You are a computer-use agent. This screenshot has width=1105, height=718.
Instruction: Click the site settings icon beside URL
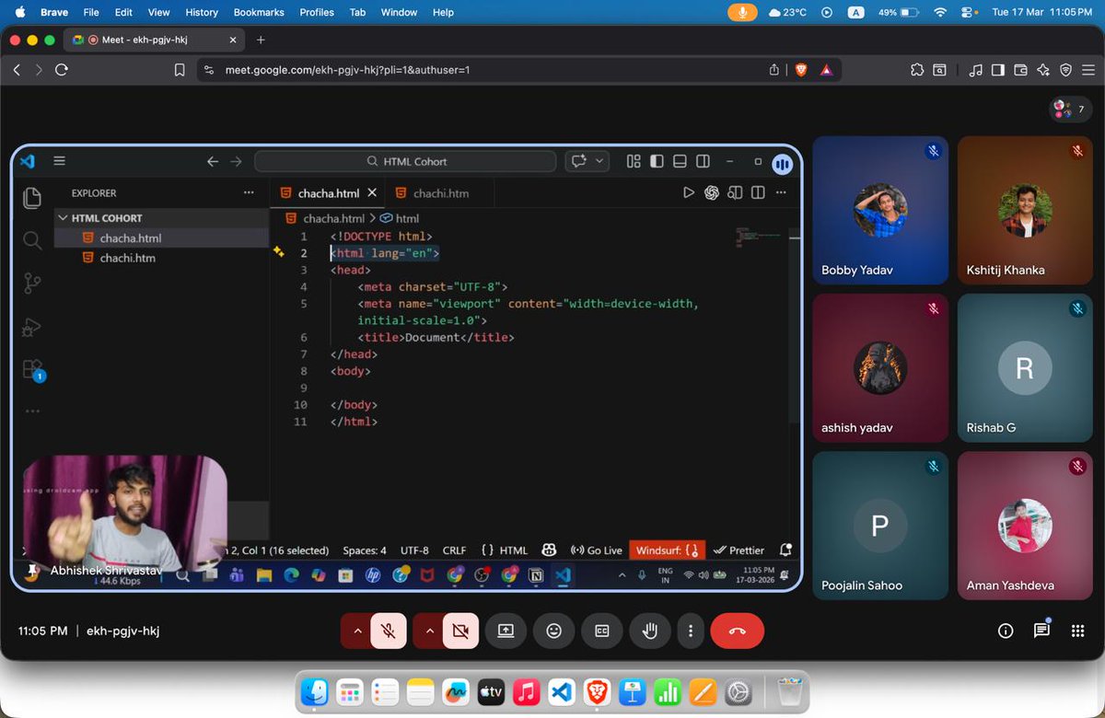click(x=209, y=70)
